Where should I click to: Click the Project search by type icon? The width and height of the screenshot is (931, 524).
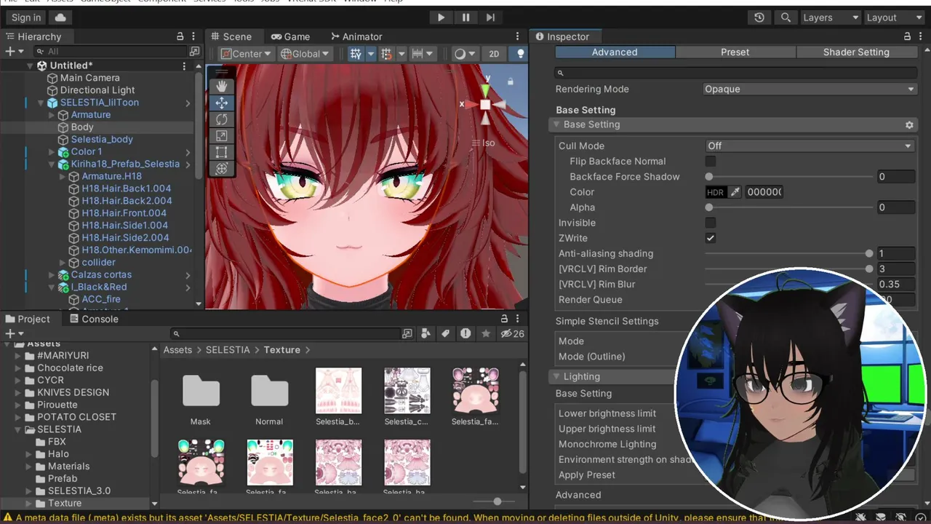pyautogui.click(x=426, y=334)
